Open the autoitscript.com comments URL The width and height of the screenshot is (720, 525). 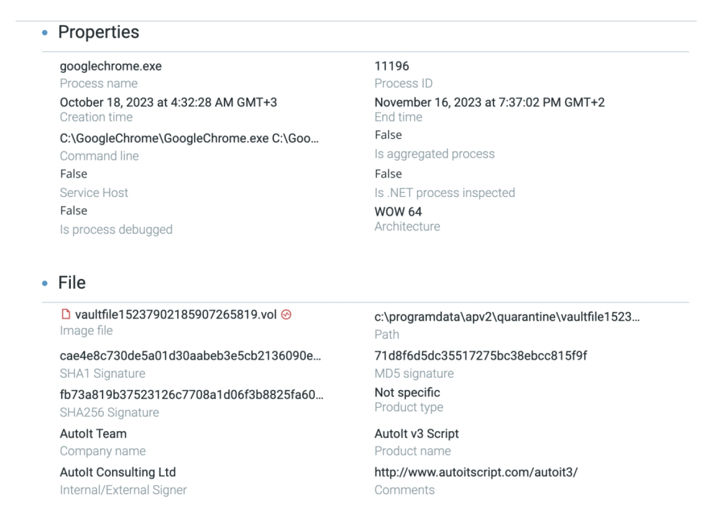(x=476, y=472)
